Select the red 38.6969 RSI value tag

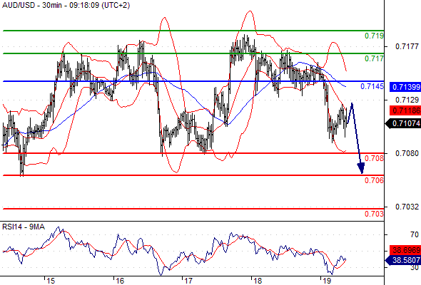405,250
